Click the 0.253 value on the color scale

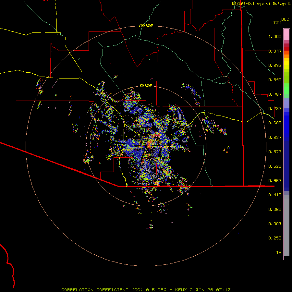click(275, 238)
